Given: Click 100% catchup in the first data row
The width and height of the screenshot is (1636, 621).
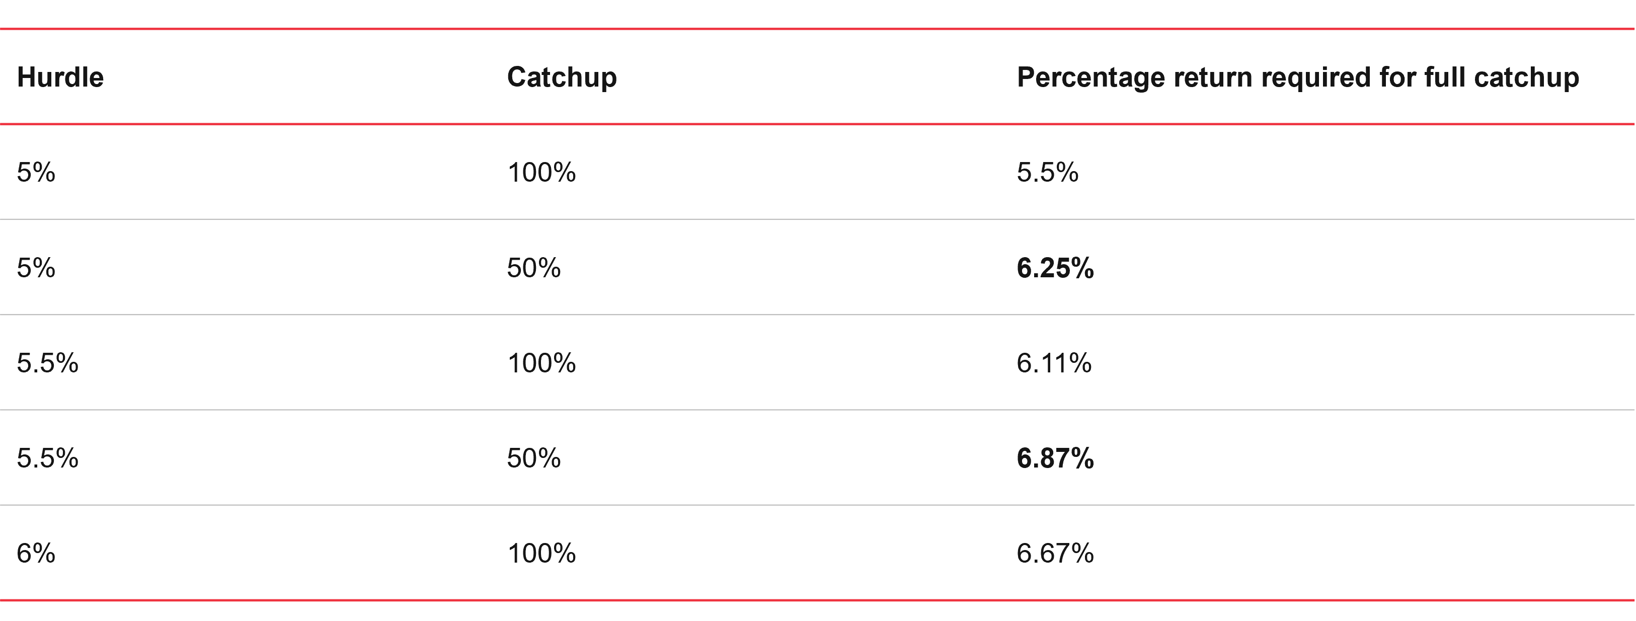Looking at the screenshot, I should [541, 173].
